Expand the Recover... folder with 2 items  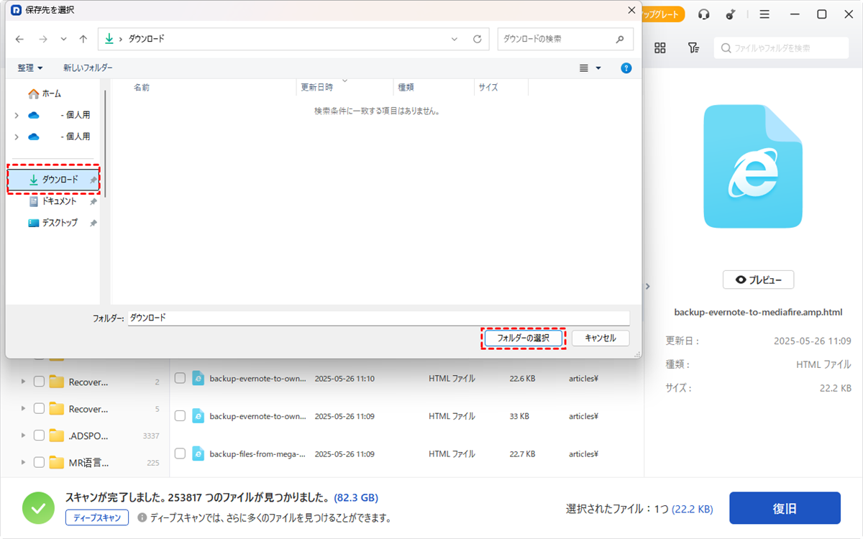tap(24, 382)
